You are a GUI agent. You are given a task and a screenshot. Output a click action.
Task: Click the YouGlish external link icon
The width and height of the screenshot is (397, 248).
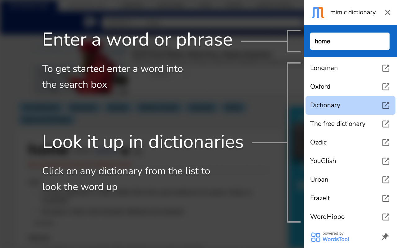click(386, 161)
